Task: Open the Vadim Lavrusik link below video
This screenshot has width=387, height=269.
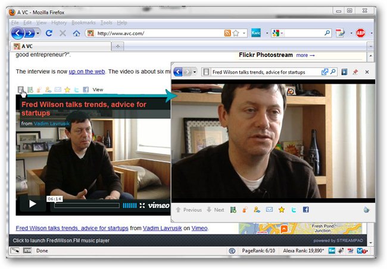Action: coord(162,228)
